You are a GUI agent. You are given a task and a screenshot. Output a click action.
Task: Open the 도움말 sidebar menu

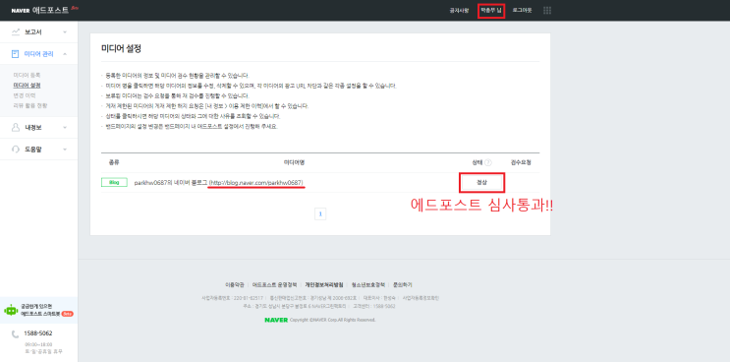pos(38,150)
